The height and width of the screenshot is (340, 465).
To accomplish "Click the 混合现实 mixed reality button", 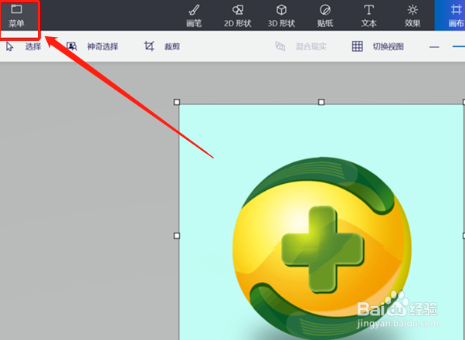I will pos(300,46).
